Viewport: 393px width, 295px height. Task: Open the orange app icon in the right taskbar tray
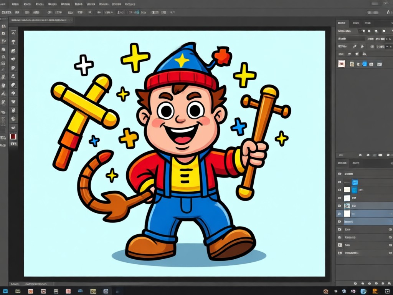tap(375, 291)
